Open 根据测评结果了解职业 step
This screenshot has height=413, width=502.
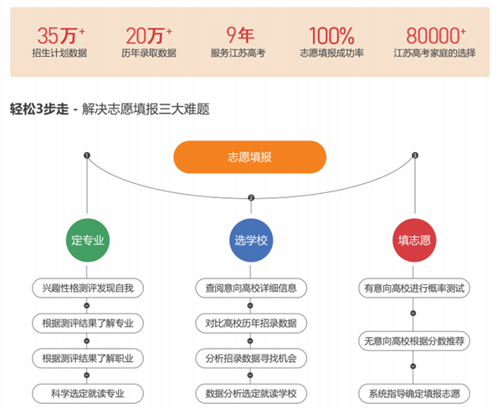(x=87, y=358)
